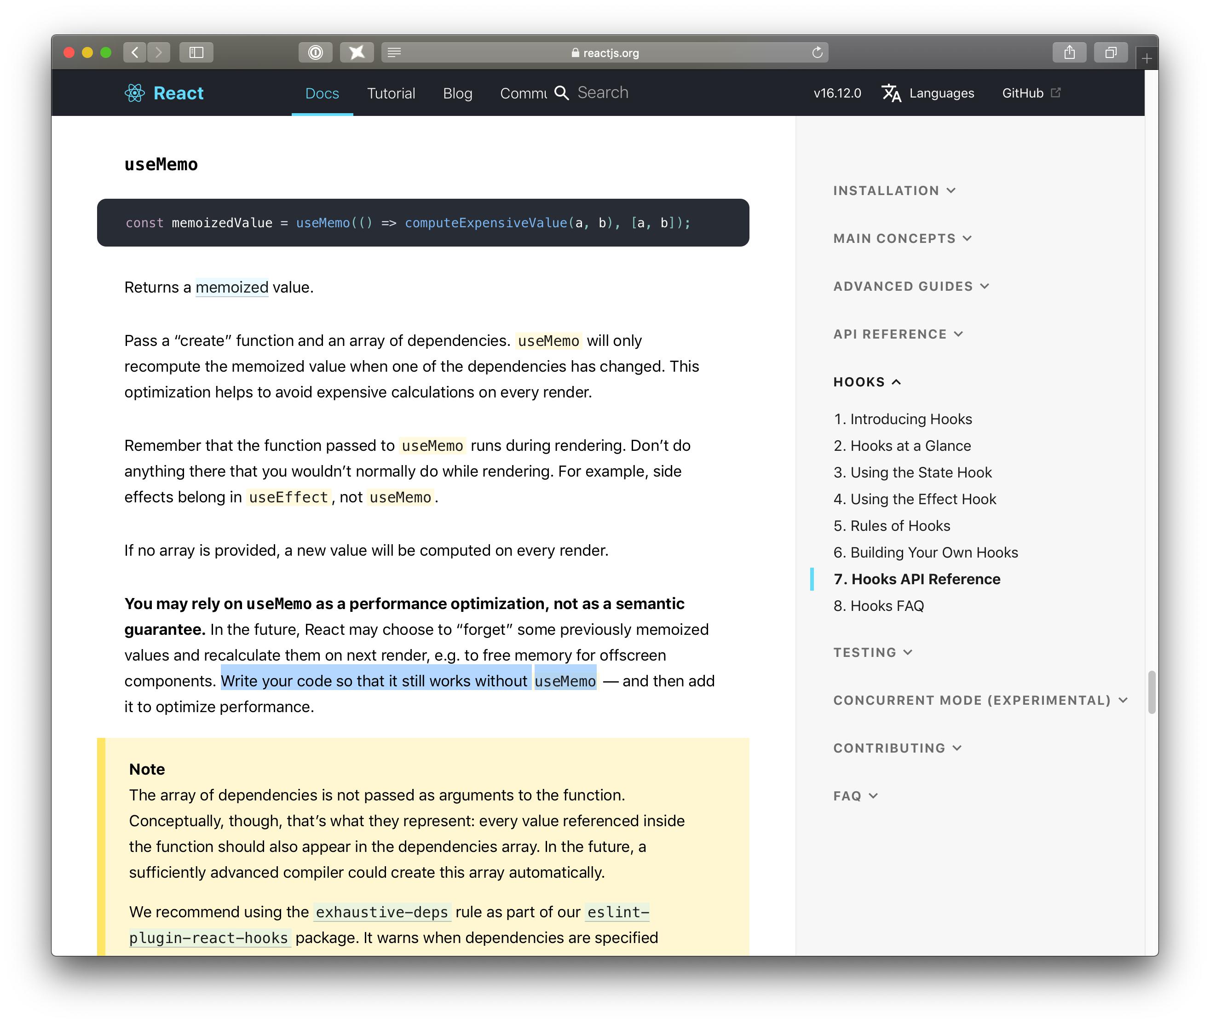Click the page vertical scrollbar thumb
1210x1024 pixels.
coord(1152,692)
